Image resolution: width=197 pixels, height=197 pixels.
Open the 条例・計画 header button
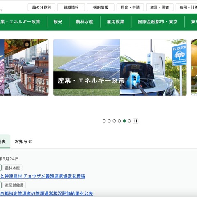tap(186, 7)
